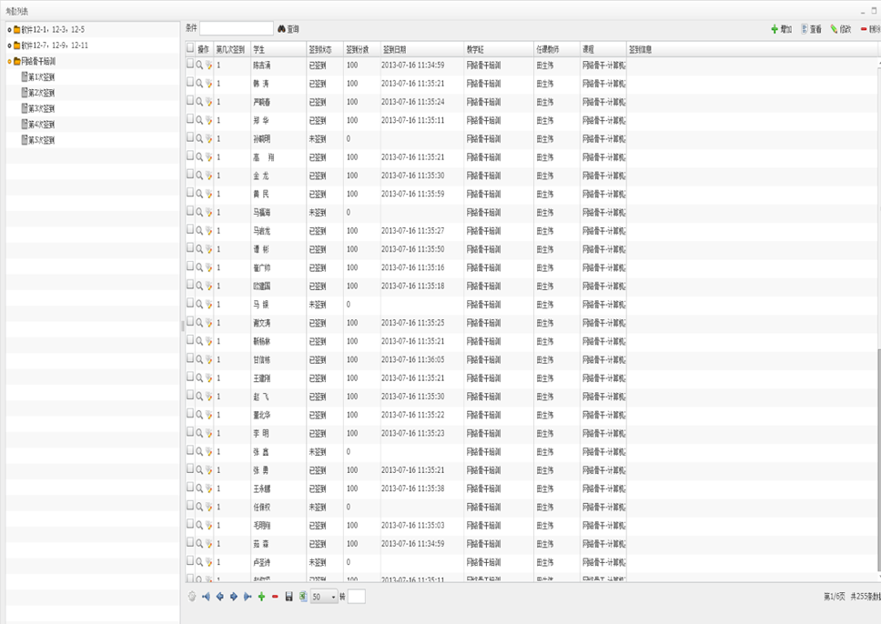Click the red minus 删除 button at top right
Viewport: 881px width, 624px height.
tap(870, 29)
